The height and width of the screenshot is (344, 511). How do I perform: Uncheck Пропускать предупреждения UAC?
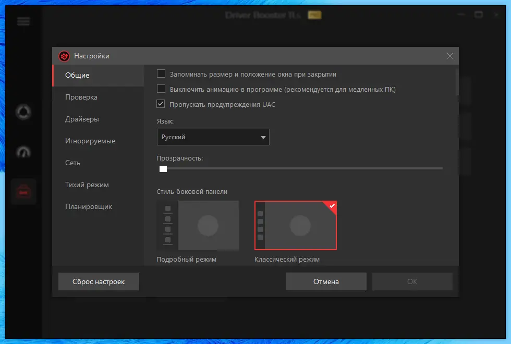coord(161,104)
